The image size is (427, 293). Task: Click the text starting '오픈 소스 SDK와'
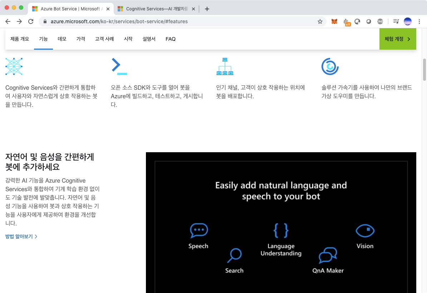pyautogui.click(x=157, y=96)
